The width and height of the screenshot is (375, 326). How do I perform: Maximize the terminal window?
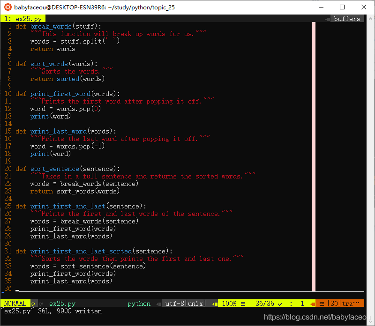(342, 7)
